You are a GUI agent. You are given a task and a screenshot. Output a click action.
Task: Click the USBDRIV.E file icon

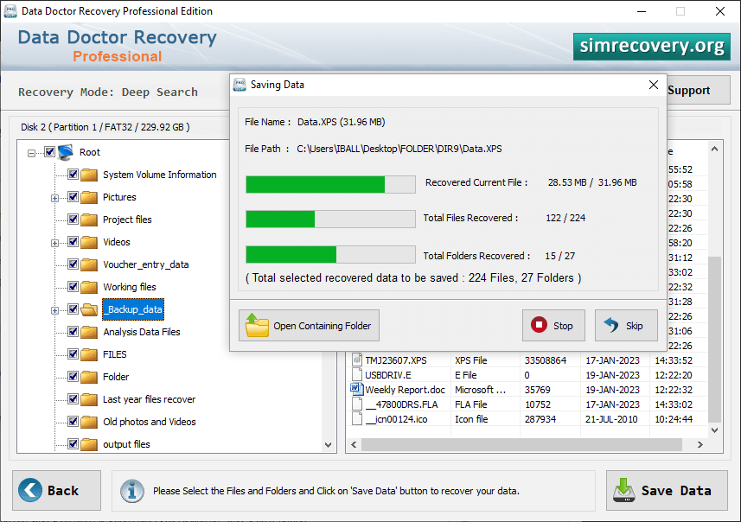(357, 374)
